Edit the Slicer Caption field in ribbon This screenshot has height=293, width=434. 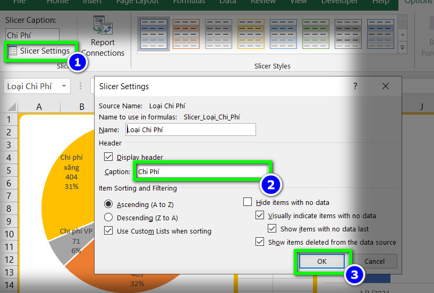(x=32, y=35)
